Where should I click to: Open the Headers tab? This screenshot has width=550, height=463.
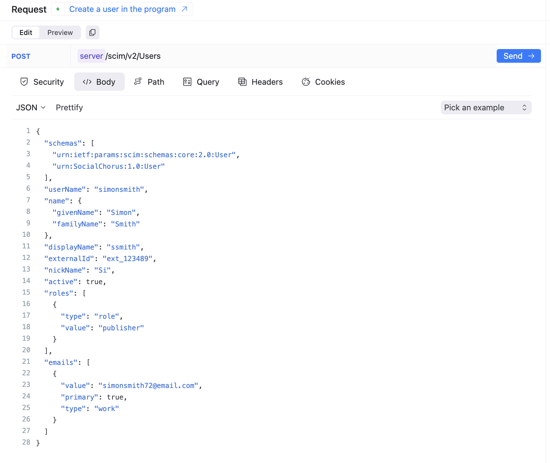coord(267,82)
